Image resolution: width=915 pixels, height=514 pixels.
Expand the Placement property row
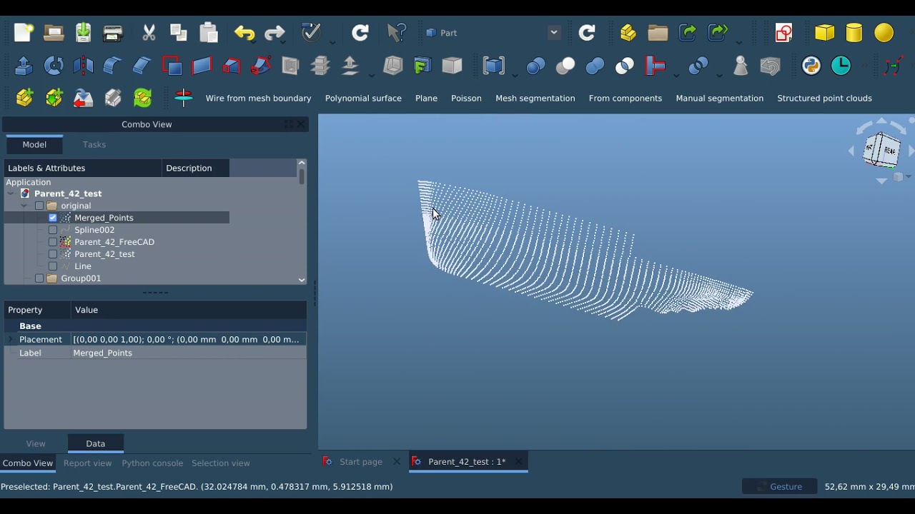pyautogui.click(x=10, y=339)
